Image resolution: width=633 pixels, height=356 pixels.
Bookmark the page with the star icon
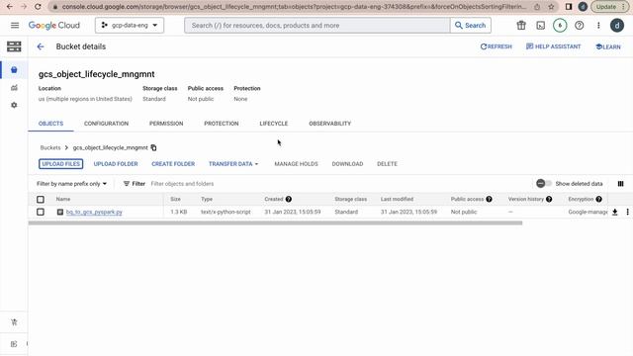click(x=551, y=7)
